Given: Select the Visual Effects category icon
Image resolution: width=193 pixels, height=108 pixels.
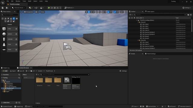Looking at the screenshot, I should pyautogui.click(x=5, y=21).
